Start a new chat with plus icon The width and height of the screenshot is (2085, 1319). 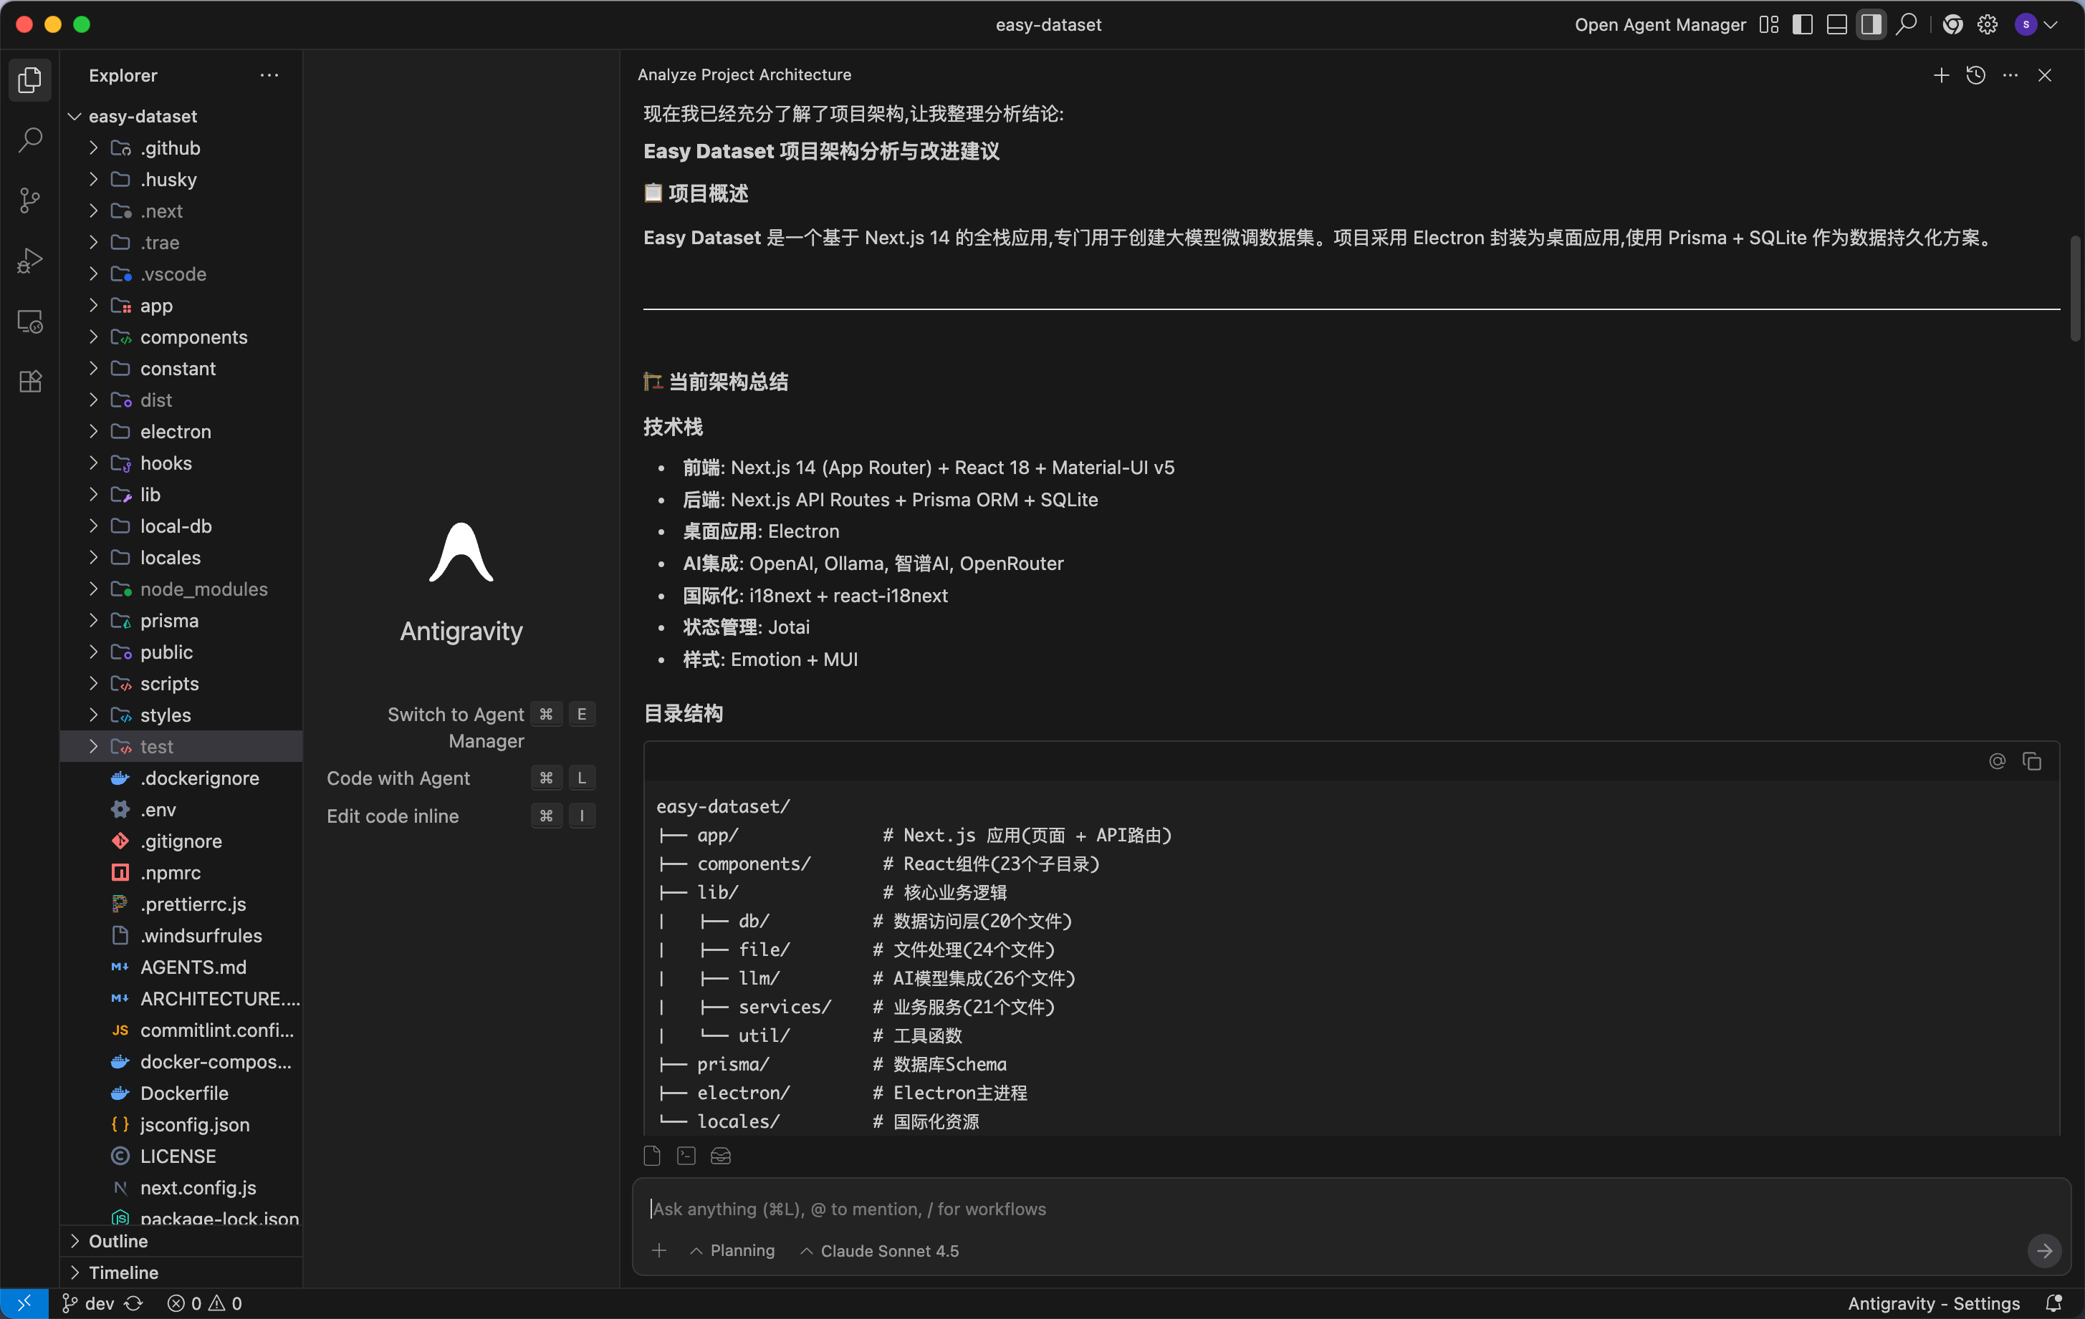click(x=1940, y=75)
